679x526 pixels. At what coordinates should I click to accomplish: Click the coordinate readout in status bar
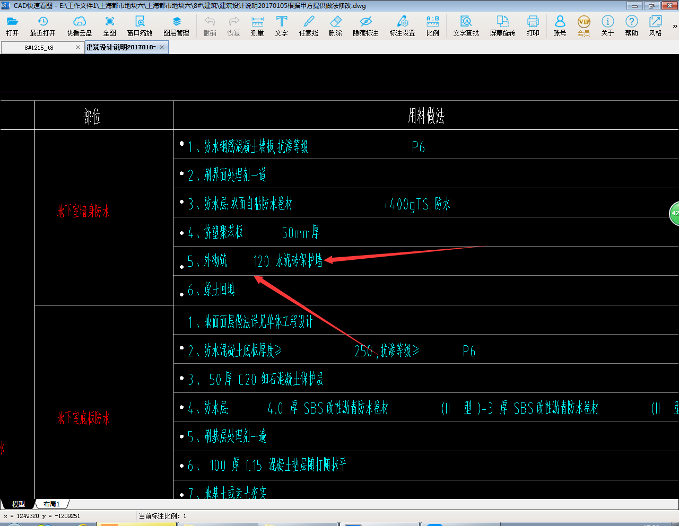pos(41,516)
